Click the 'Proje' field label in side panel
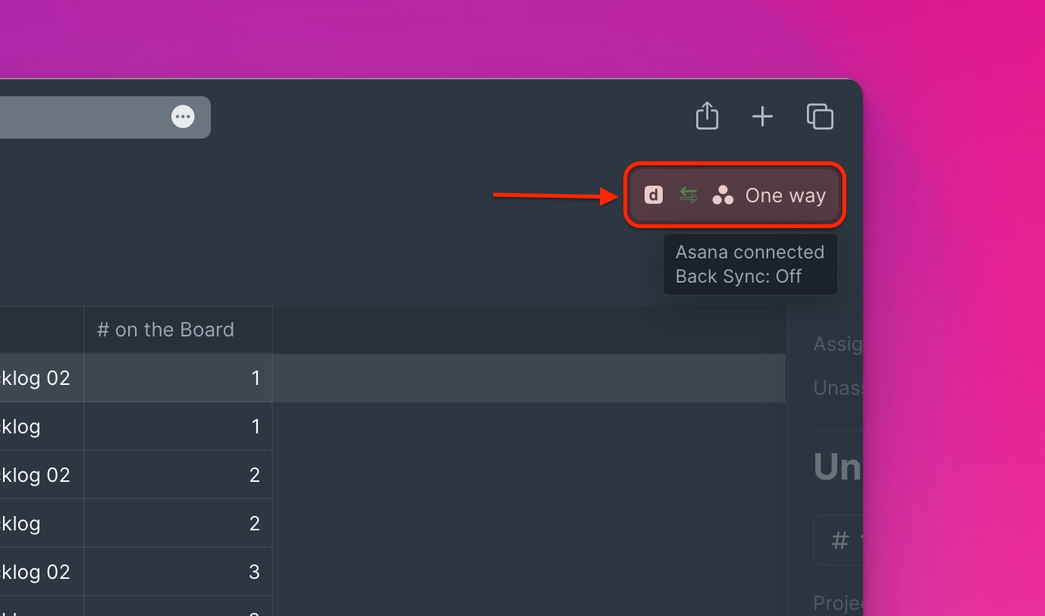The width and height of the screenshot is (1045, 616). point(838,603)
